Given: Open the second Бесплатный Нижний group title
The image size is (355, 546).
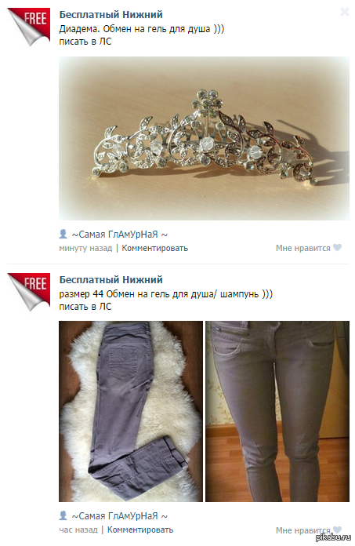Looking at the screenshot, I should pos(111,279).
